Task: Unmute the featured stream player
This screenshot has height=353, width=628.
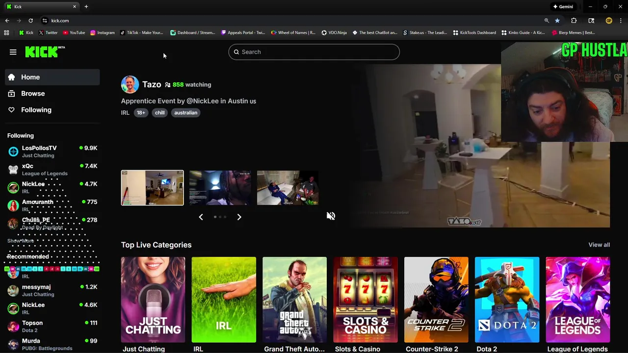Action: coord(331,216)
